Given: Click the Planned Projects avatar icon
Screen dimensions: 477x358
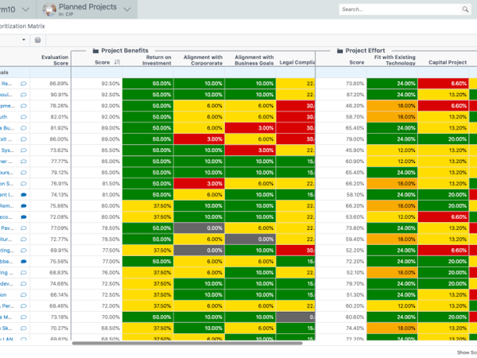Looking at the screenshot, I should [49, 10].
